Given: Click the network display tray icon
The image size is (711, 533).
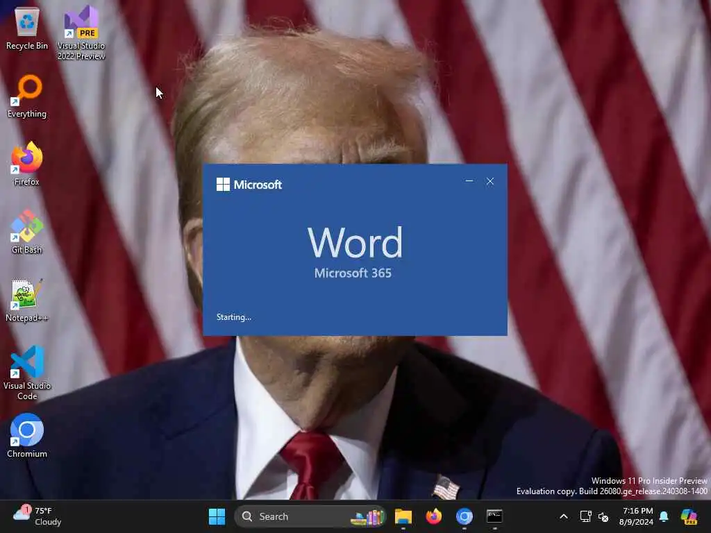Looking at the screenshot, I should (x=586, y=516).
